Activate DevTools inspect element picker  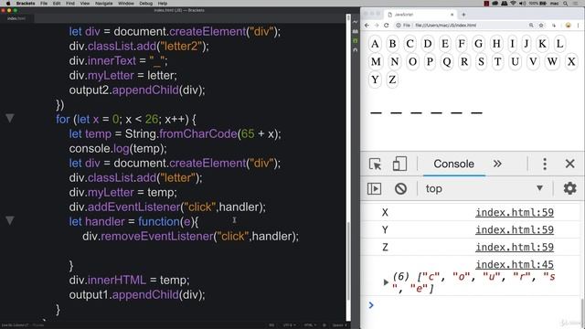pyautogui.click(x=375, y=164)
